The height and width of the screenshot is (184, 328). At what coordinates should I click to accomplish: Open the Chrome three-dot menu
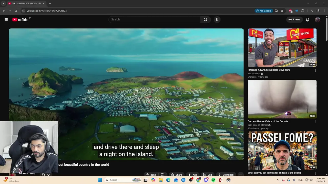pyautogui.click(x=324, y=11)
